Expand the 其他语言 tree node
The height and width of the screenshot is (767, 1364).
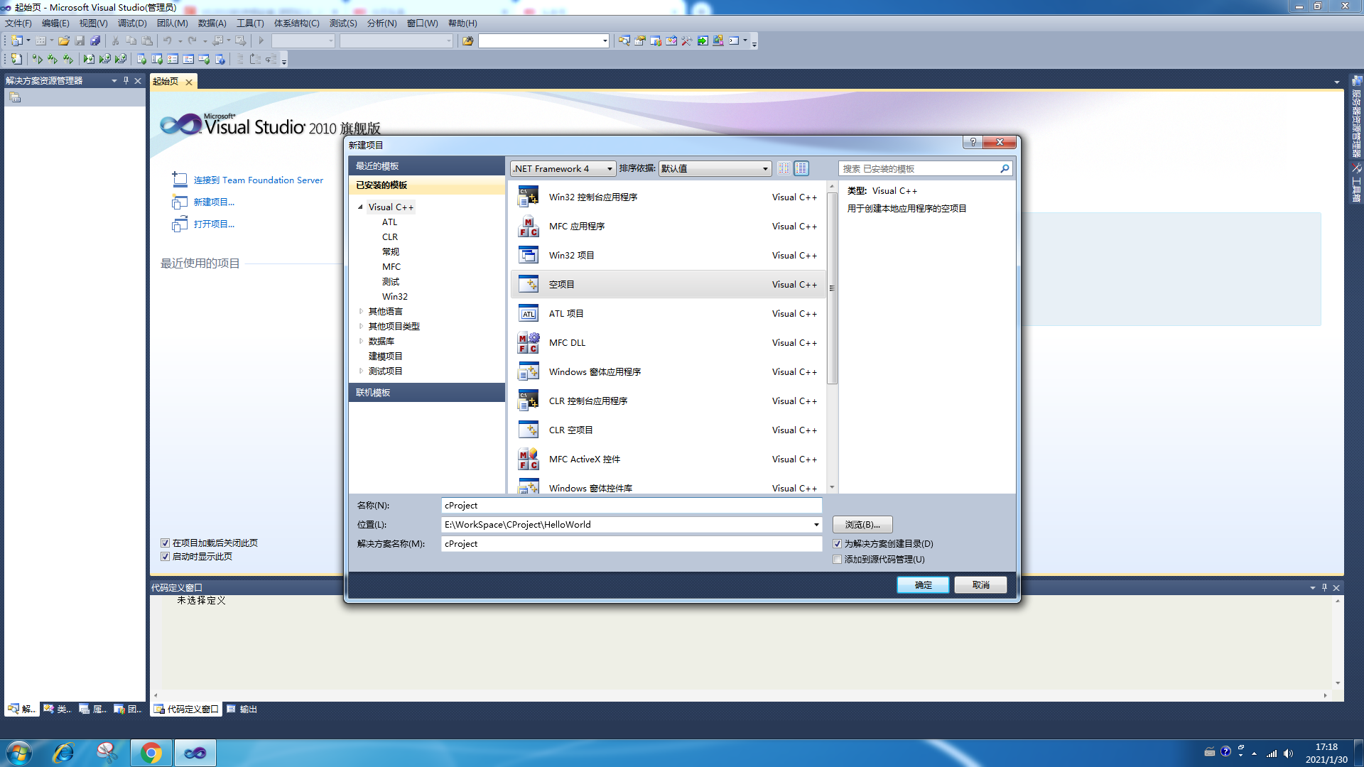point(361,311)
